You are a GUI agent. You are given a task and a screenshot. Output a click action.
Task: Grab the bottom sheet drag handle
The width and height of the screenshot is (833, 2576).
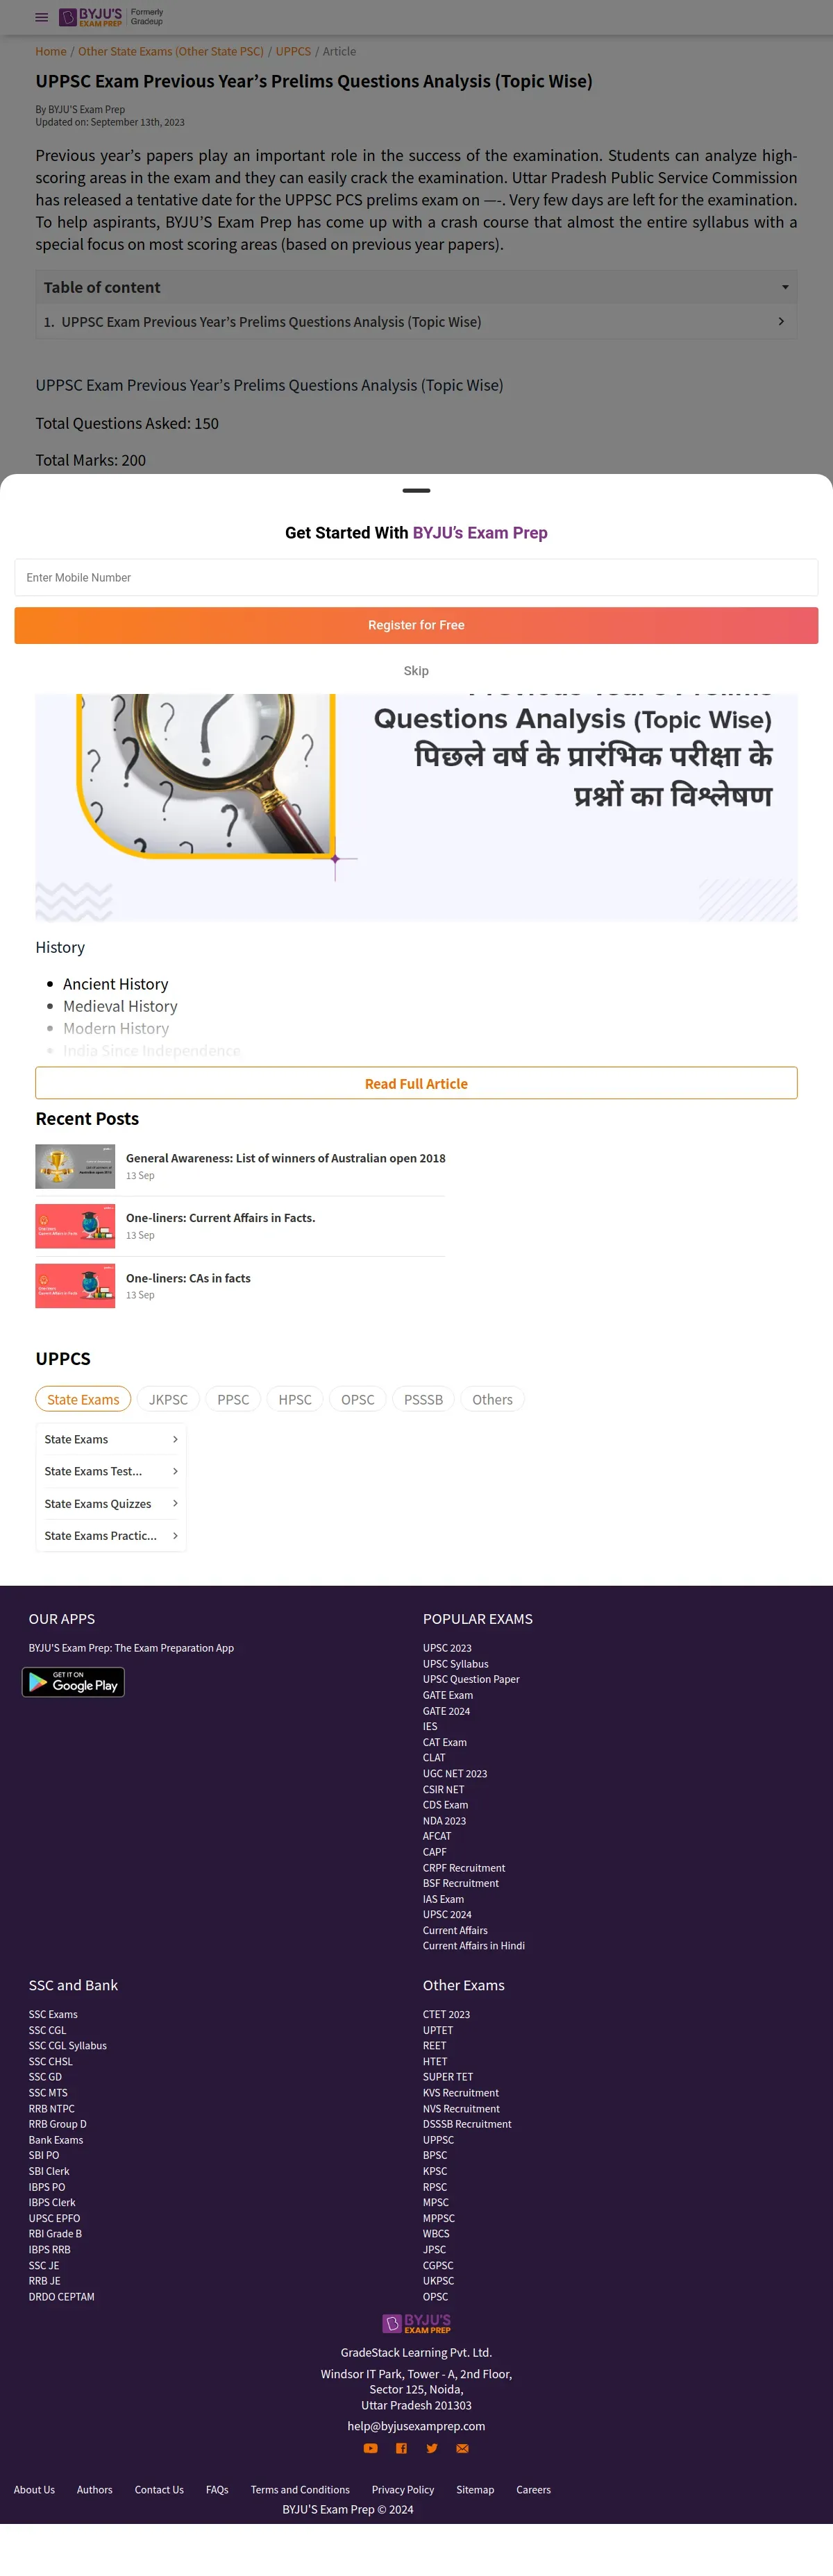[416, 491]
